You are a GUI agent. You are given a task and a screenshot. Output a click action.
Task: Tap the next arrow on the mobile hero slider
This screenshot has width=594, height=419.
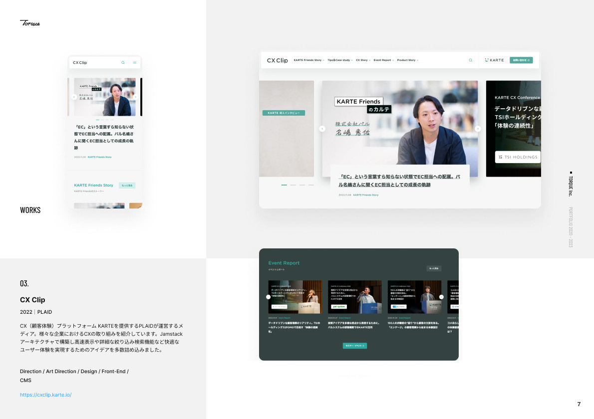point(135,97)
